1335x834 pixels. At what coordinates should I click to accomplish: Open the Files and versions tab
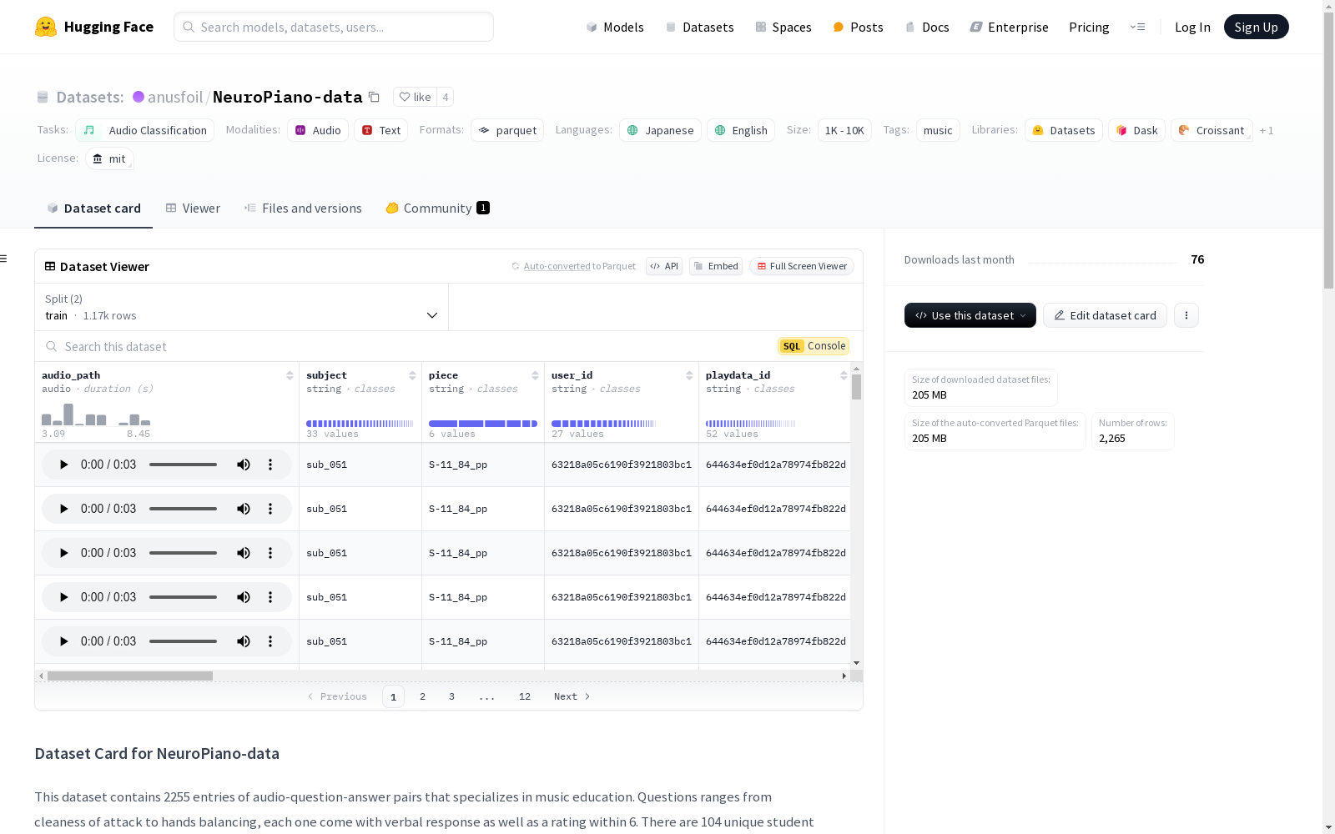click(303, 208)
